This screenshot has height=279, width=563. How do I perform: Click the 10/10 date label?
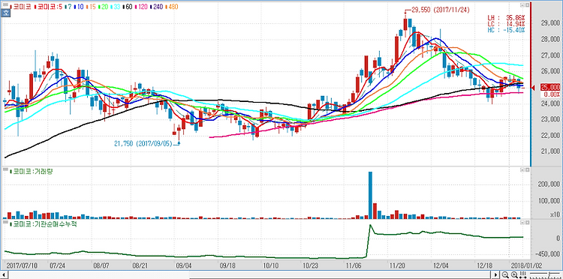pyautogui.click(x=271, y=266)
